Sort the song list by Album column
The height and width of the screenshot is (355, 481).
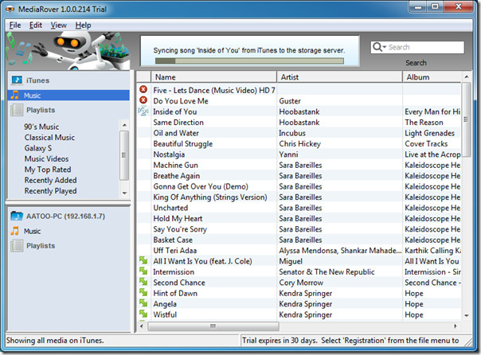430,77
